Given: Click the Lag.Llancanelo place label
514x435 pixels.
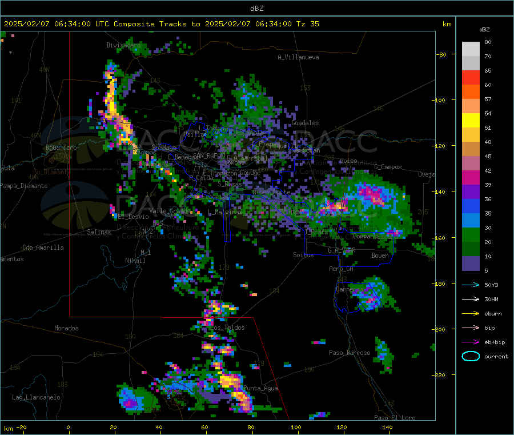Looking at the screenshot, I should click(x=36, y=397).
